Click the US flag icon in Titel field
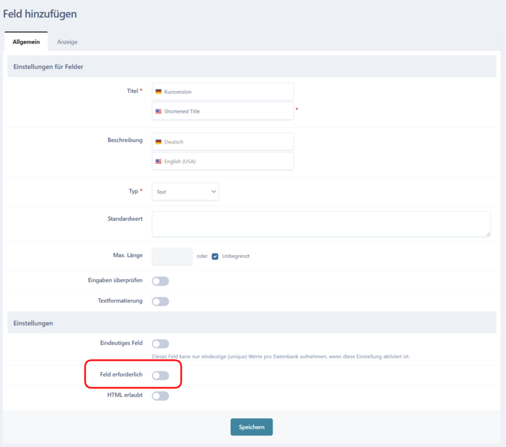 pos(159,111)
